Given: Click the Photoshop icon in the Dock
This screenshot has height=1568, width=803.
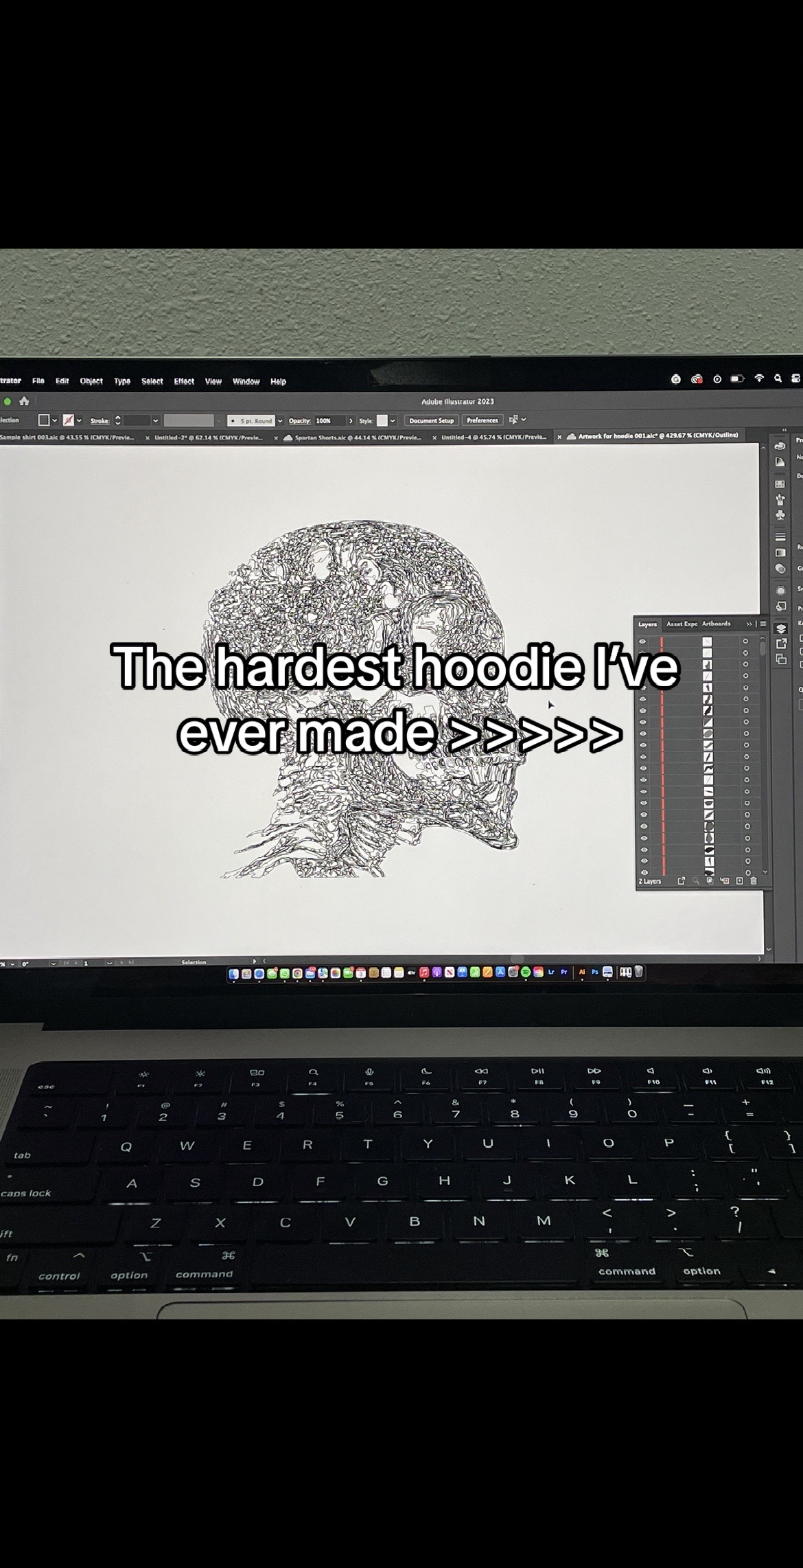Looking at the screenshot, I should point(595,973).
